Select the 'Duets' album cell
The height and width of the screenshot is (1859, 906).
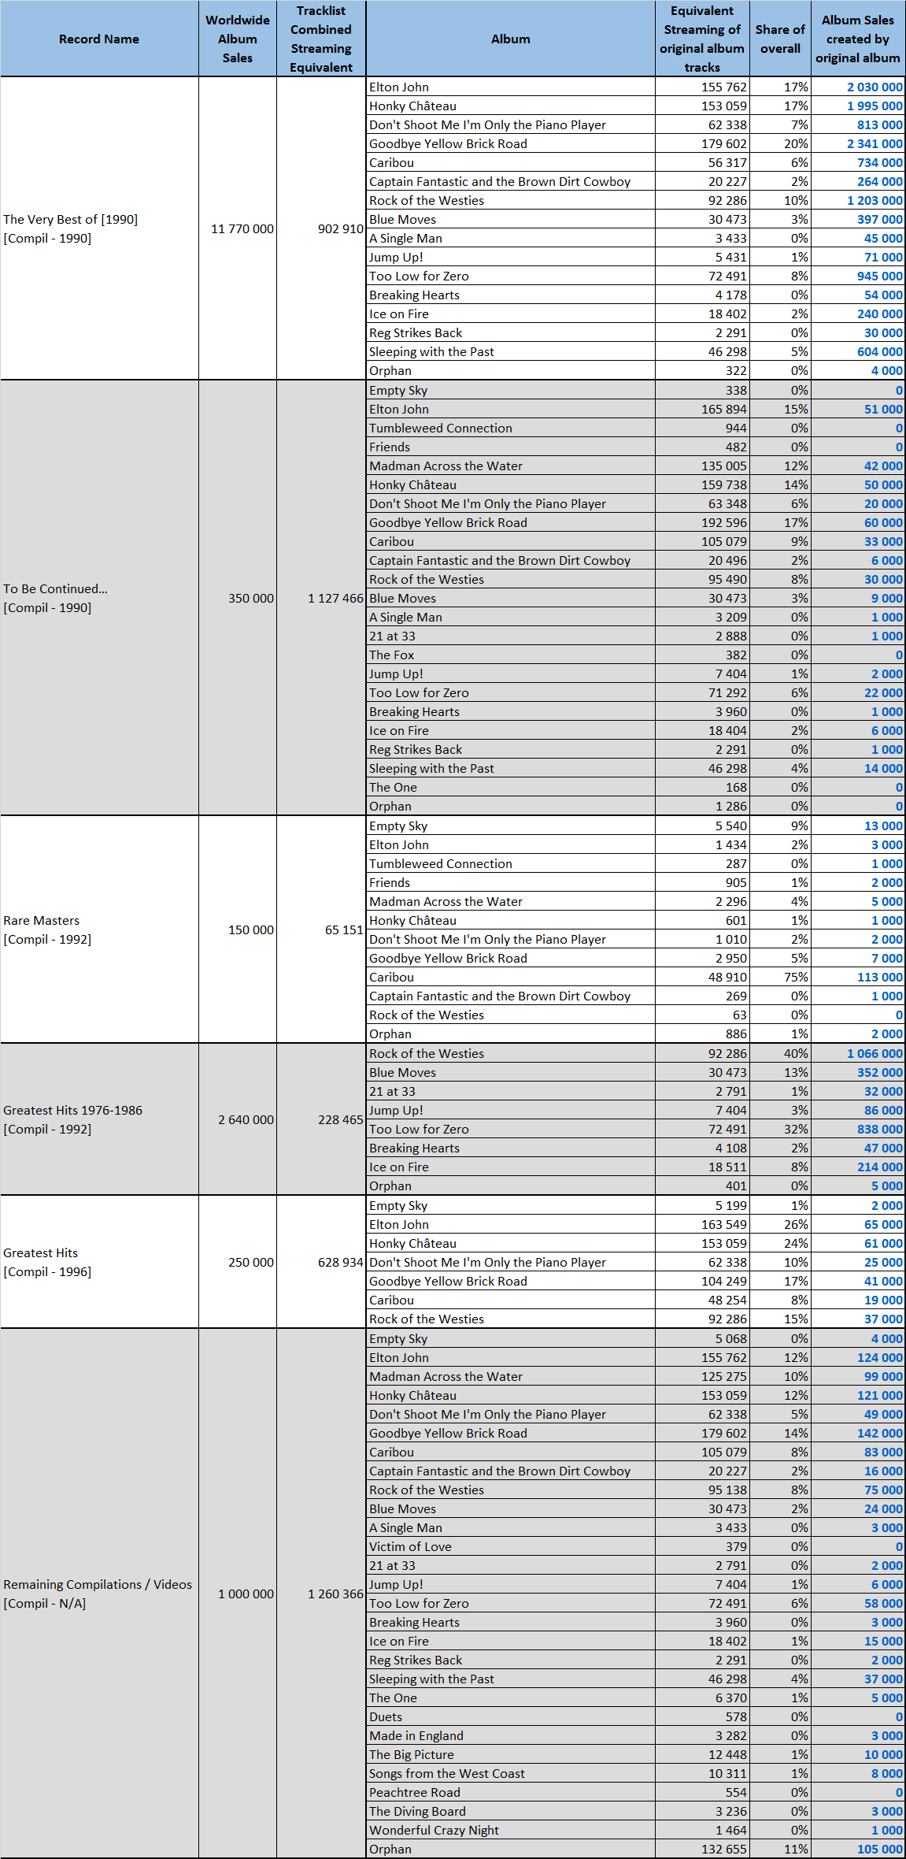[511, 1716]
